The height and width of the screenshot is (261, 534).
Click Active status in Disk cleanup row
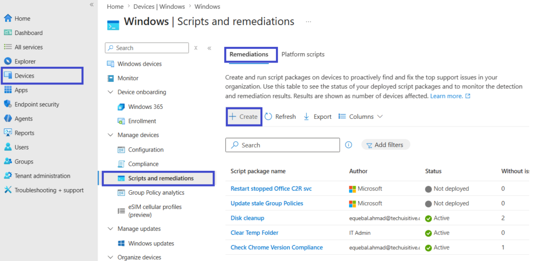[438, 218]
